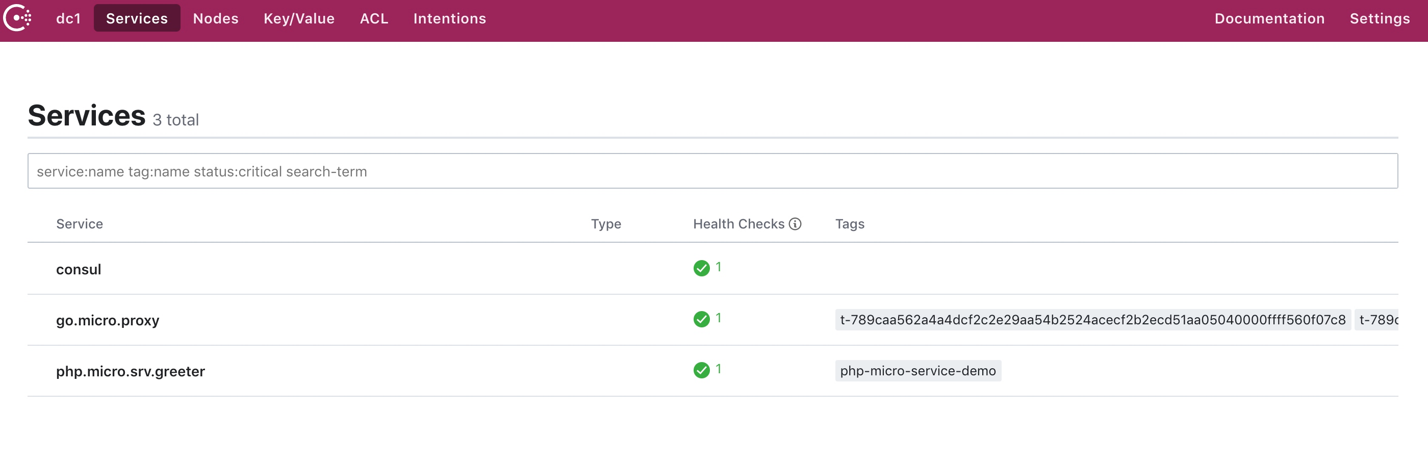The image size is (1428, 461).
Task: Click the passing check icon for php.micro.srv.greeter
Action: click(701, 370)
